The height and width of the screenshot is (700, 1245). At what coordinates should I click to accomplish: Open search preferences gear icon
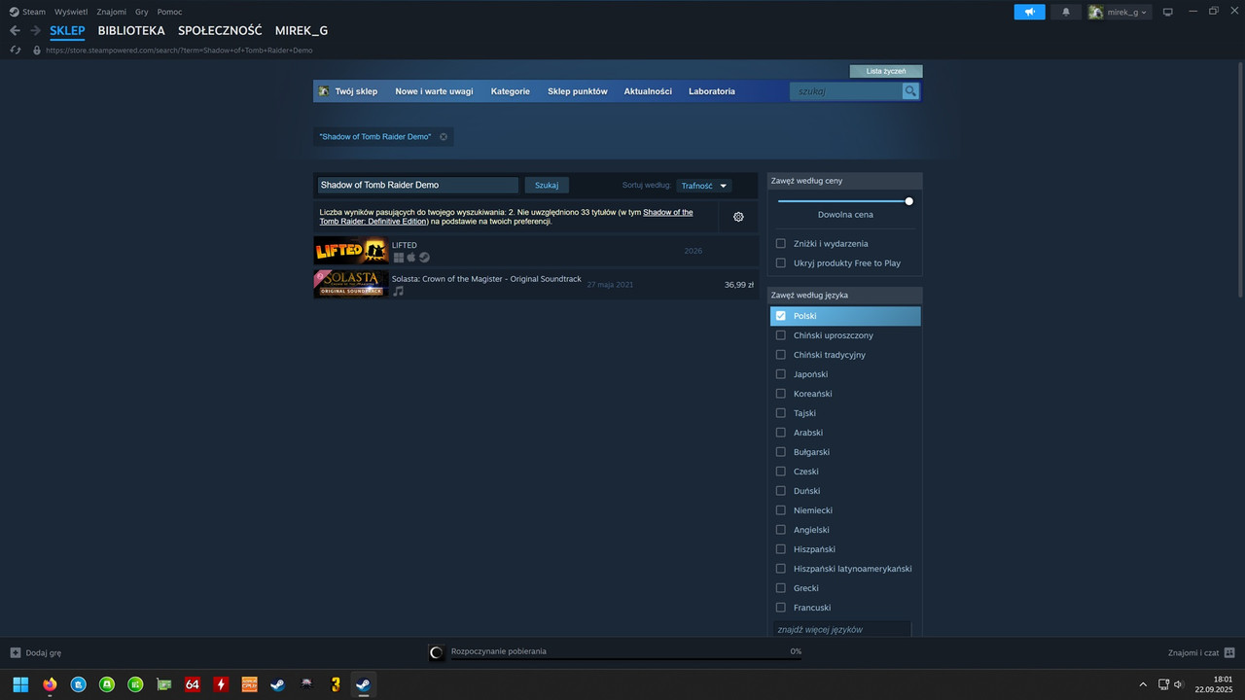(738, 217)
